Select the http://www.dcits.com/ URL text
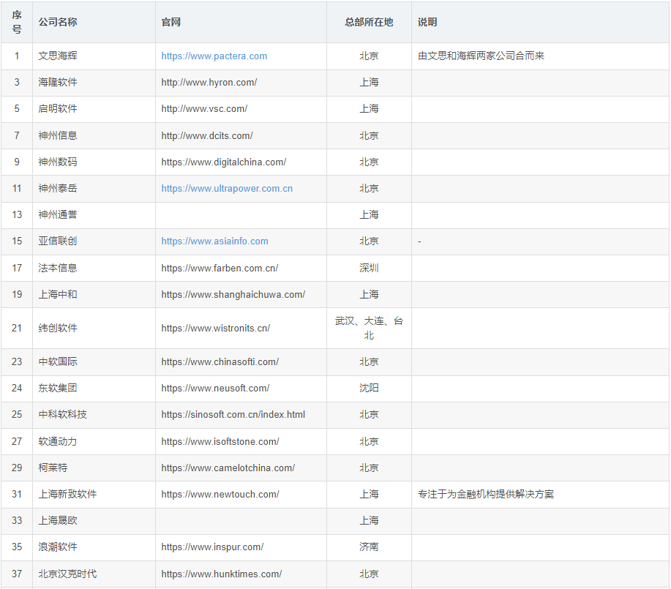671x589 pixels. tap(206, 135)
